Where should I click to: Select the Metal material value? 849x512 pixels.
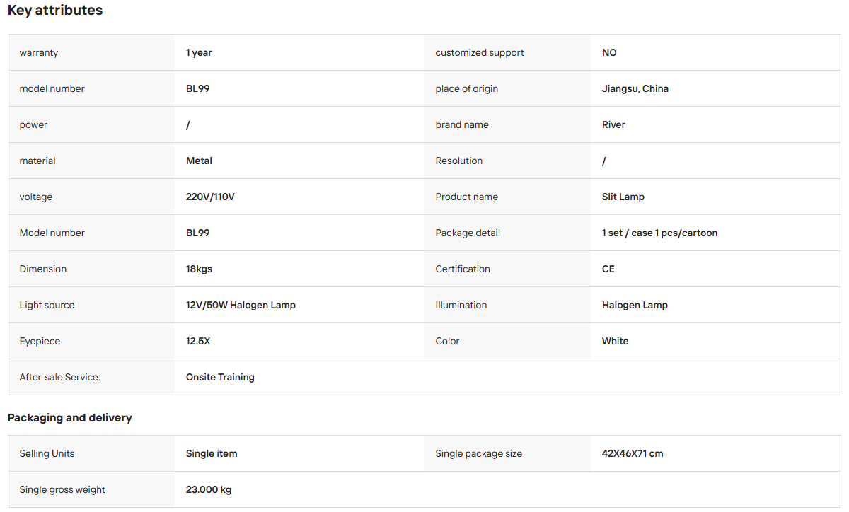click(199, 161)
